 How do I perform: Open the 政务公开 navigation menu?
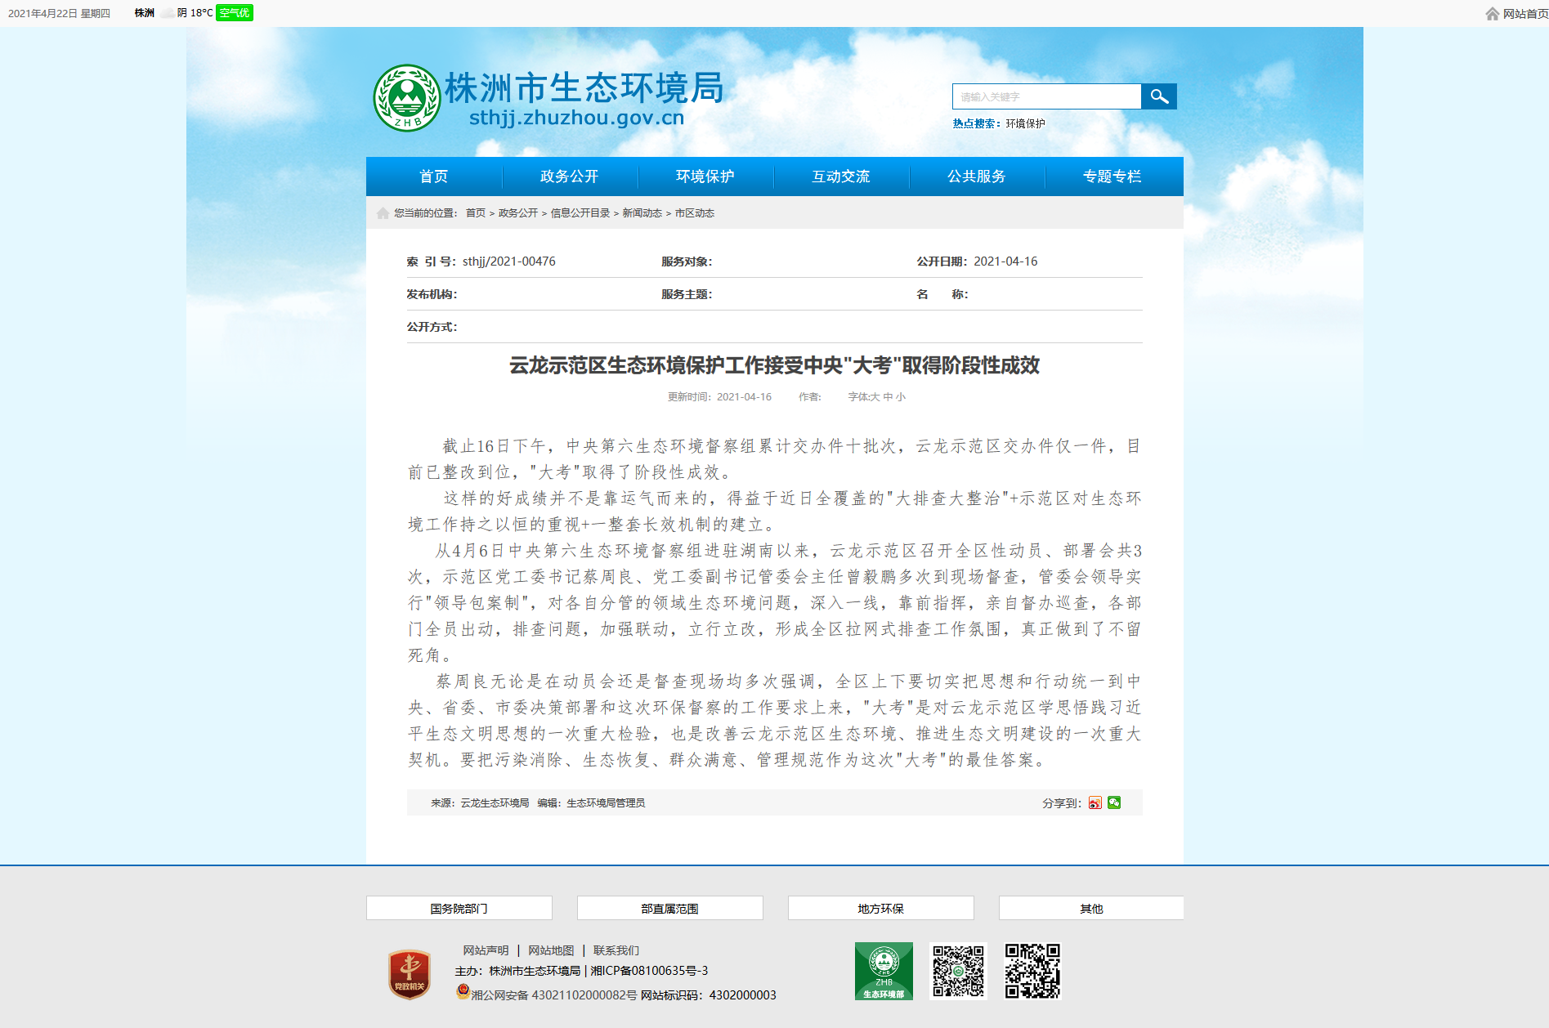pyautogui.click(x=569, y=177)
